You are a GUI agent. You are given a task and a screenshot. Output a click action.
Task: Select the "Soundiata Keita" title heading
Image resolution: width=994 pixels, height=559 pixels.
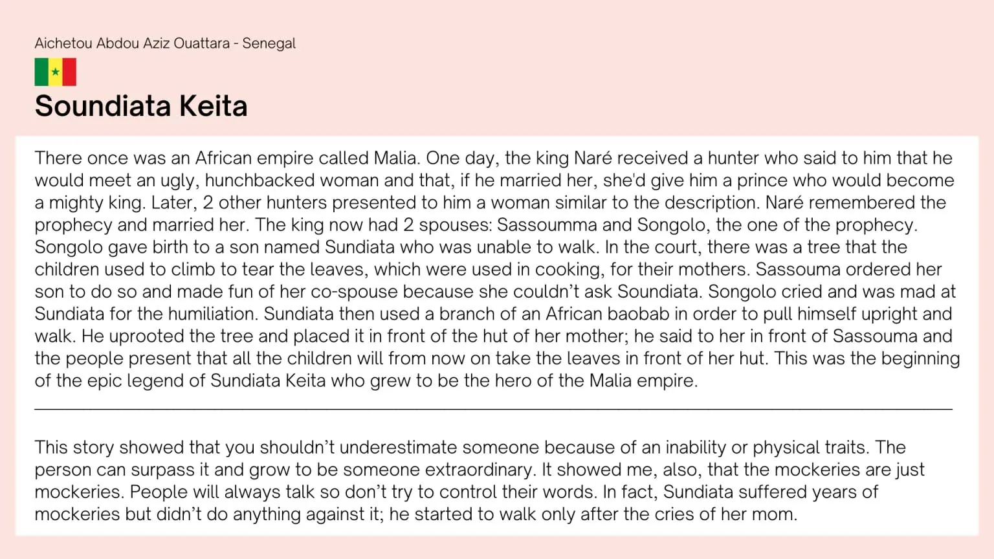(141, 106)
